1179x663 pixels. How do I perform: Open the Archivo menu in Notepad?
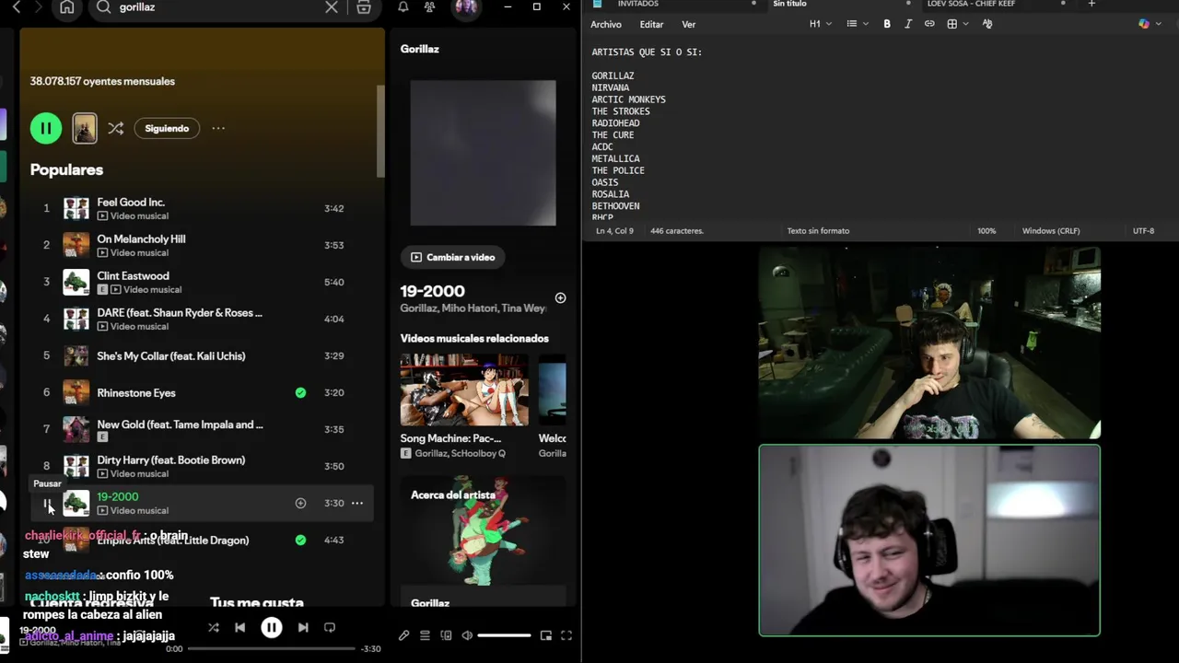(x=606, y=25)
